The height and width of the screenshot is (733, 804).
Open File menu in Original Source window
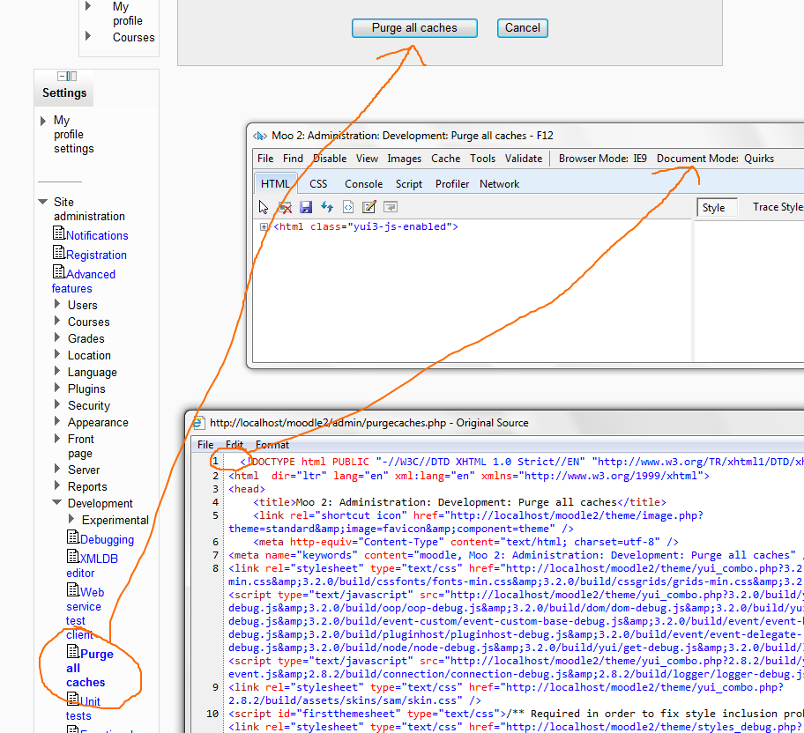tap(205, 445)
